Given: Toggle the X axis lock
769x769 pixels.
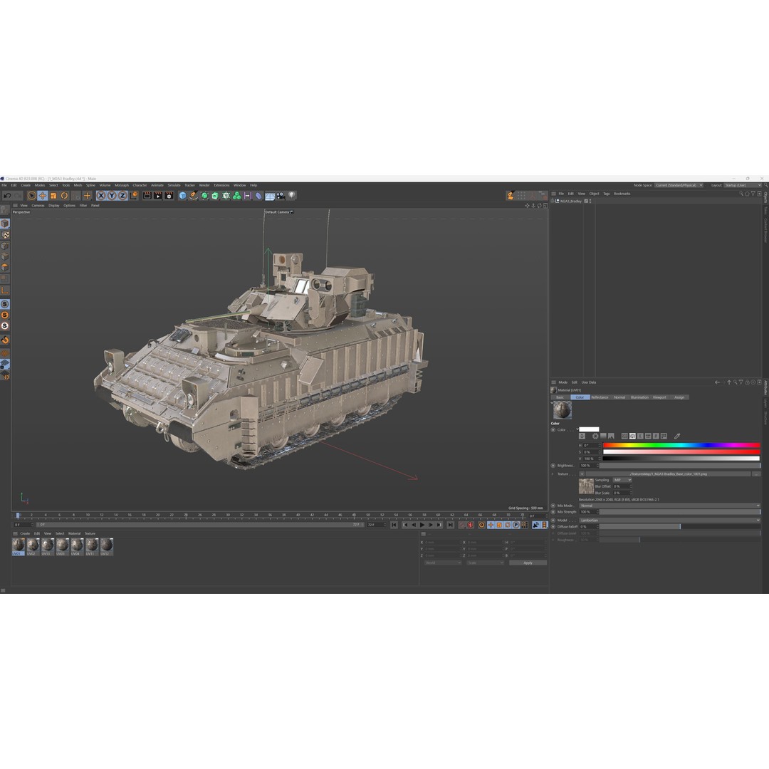Looking at the screenshot, I should (101, 194).
